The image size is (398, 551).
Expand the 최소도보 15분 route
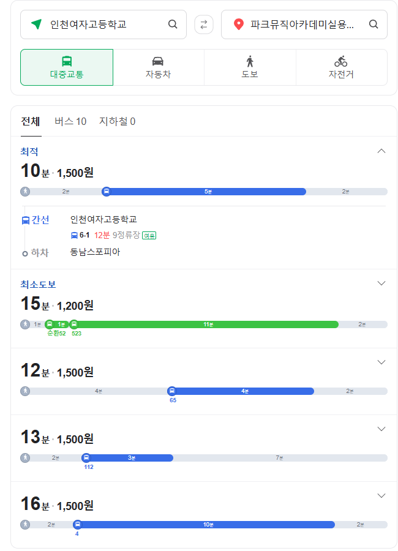[x=381, y=283]
